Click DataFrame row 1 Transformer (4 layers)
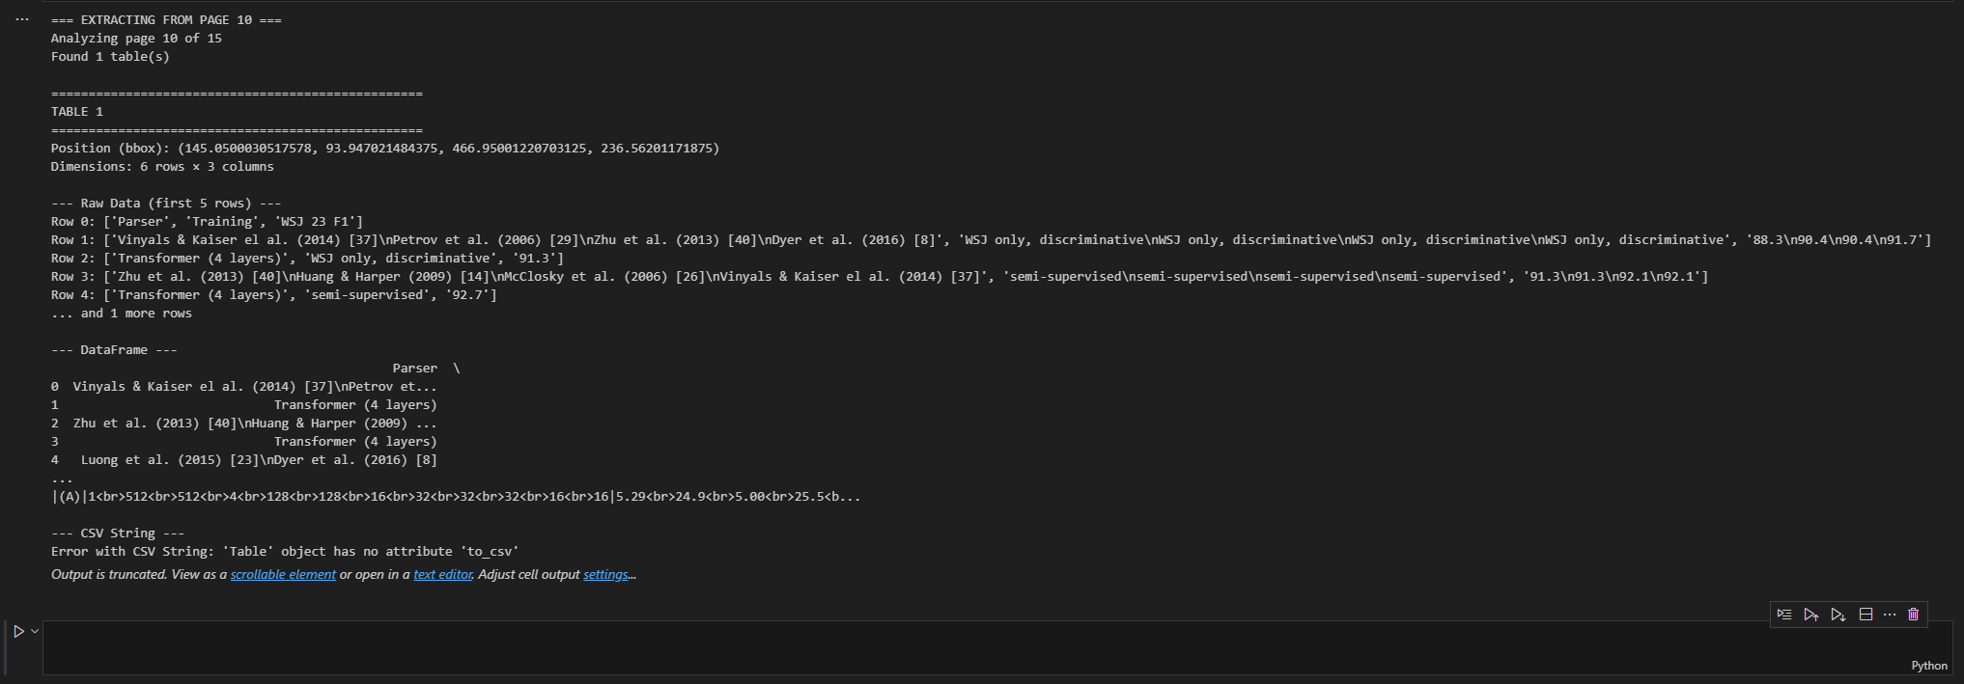The image size is (1964, 684). click(244, 404)
